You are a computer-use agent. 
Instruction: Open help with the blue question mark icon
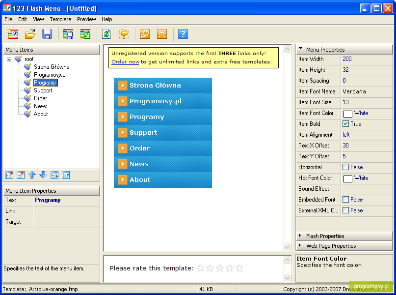[x=183, y=34]
